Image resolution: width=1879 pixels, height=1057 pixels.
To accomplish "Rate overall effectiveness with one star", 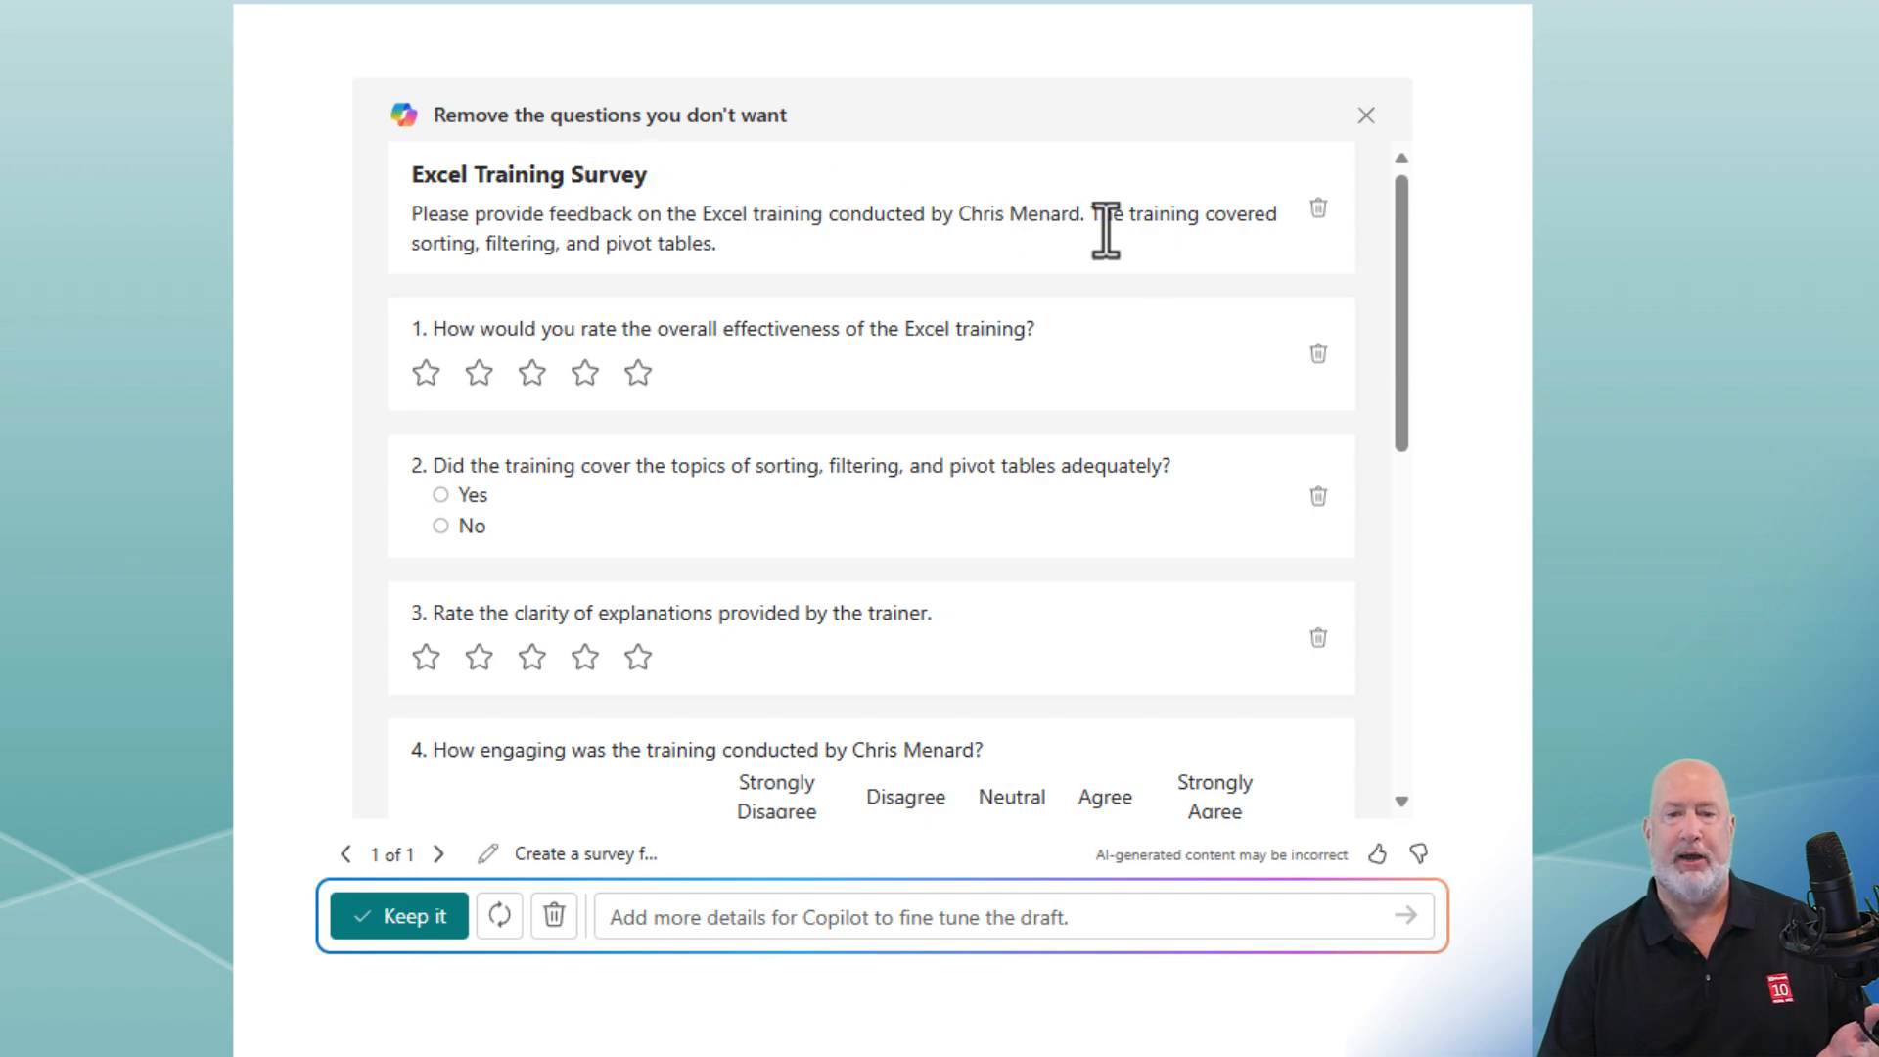I will pos(426,373).
